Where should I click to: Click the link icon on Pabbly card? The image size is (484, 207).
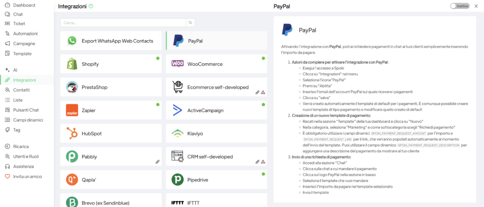pos(157,162)
